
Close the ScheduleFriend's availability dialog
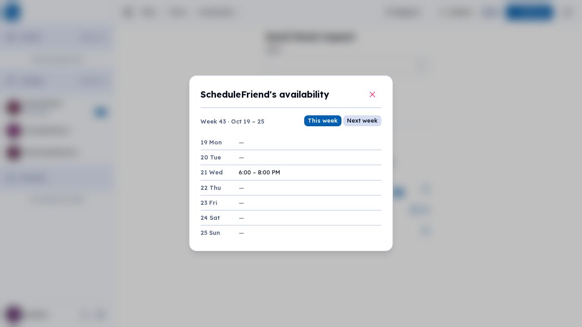(x=372, y=94)
